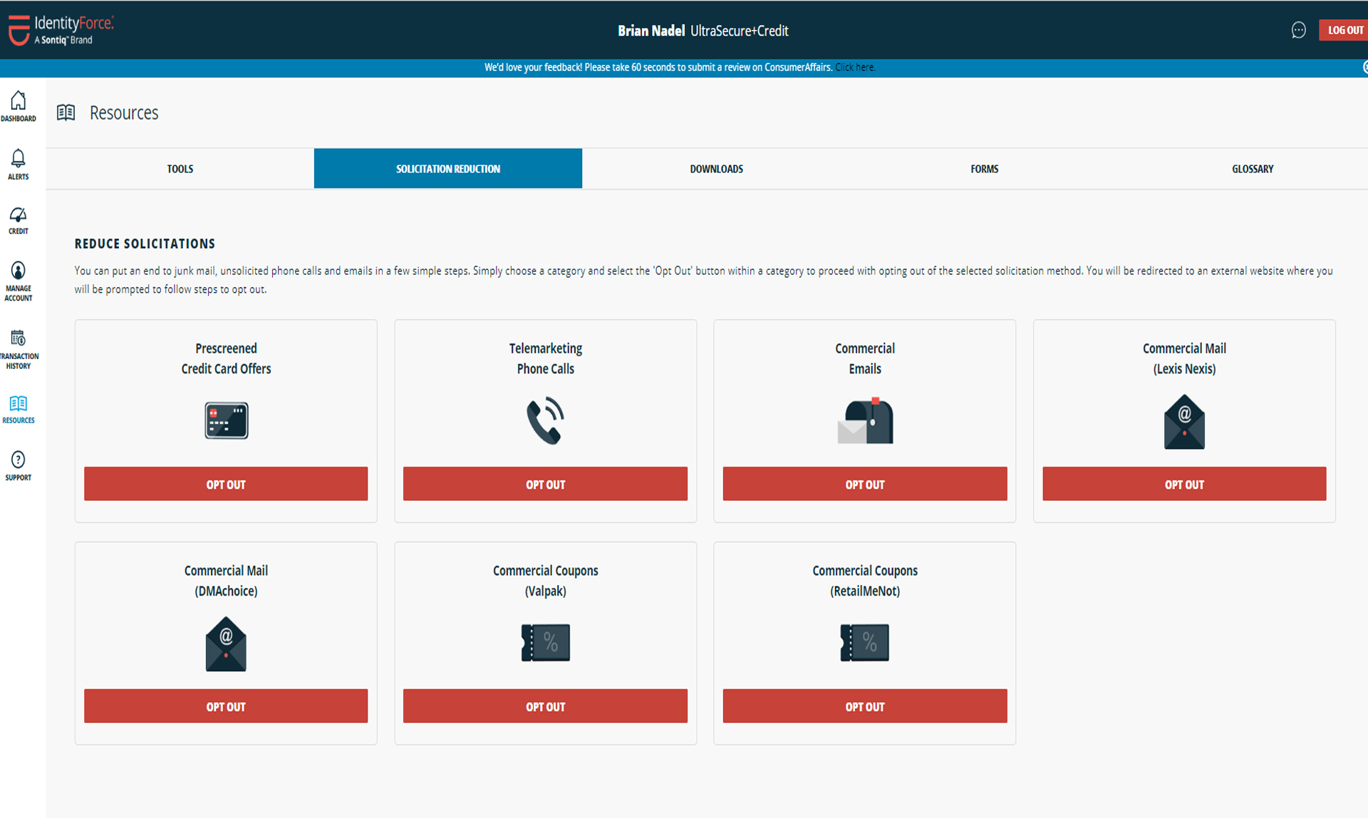Opt out of Valpak Commercial Coupons

545,706
